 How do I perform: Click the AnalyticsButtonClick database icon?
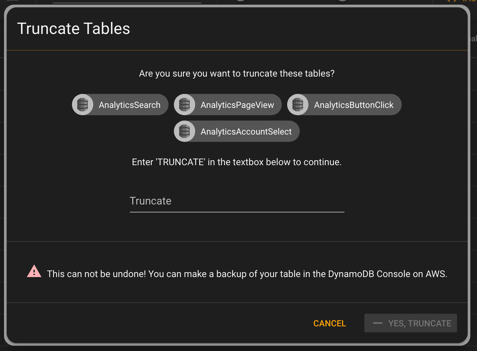click(298, 105)
